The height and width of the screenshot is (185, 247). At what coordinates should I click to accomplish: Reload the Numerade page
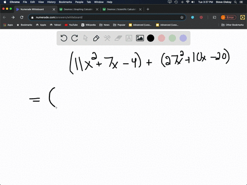[x=22, y=17]
